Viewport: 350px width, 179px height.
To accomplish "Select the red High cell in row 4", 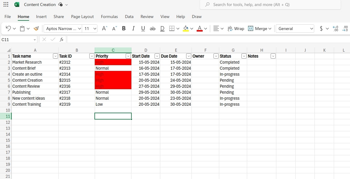I will (x=113, y=74).
